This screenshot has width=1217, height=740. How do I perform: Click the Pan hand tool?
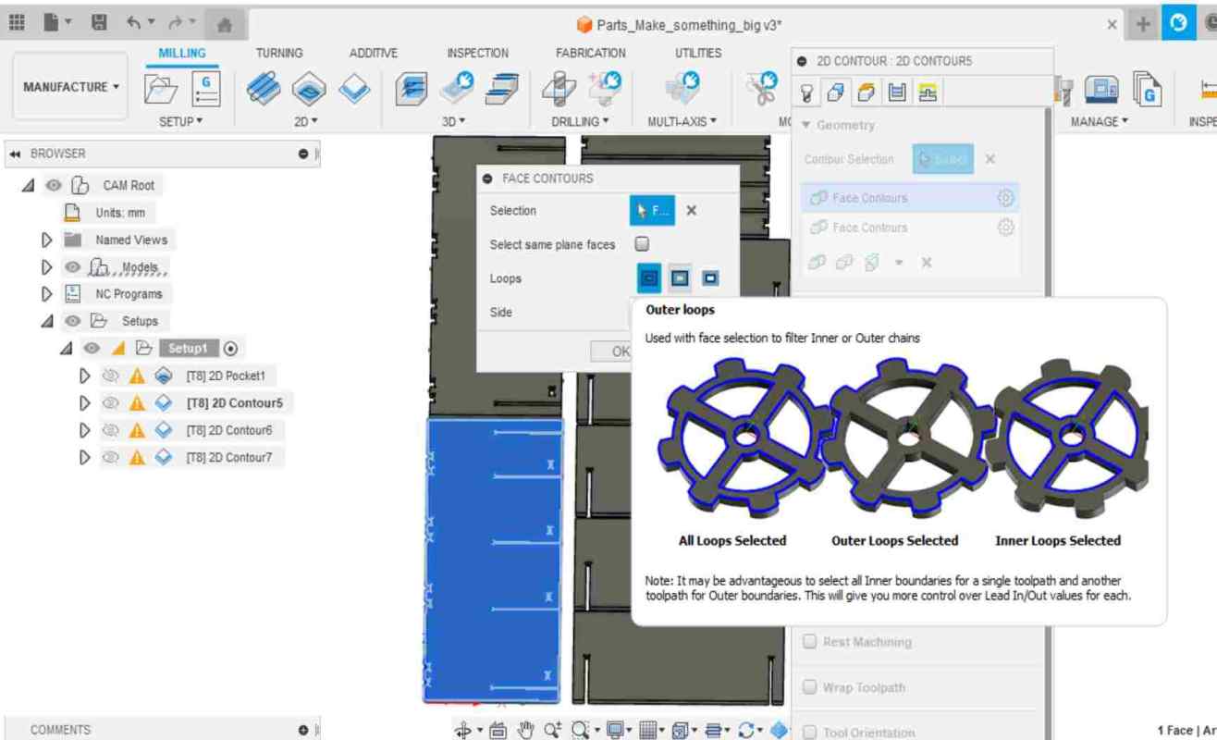click(526, 730)
